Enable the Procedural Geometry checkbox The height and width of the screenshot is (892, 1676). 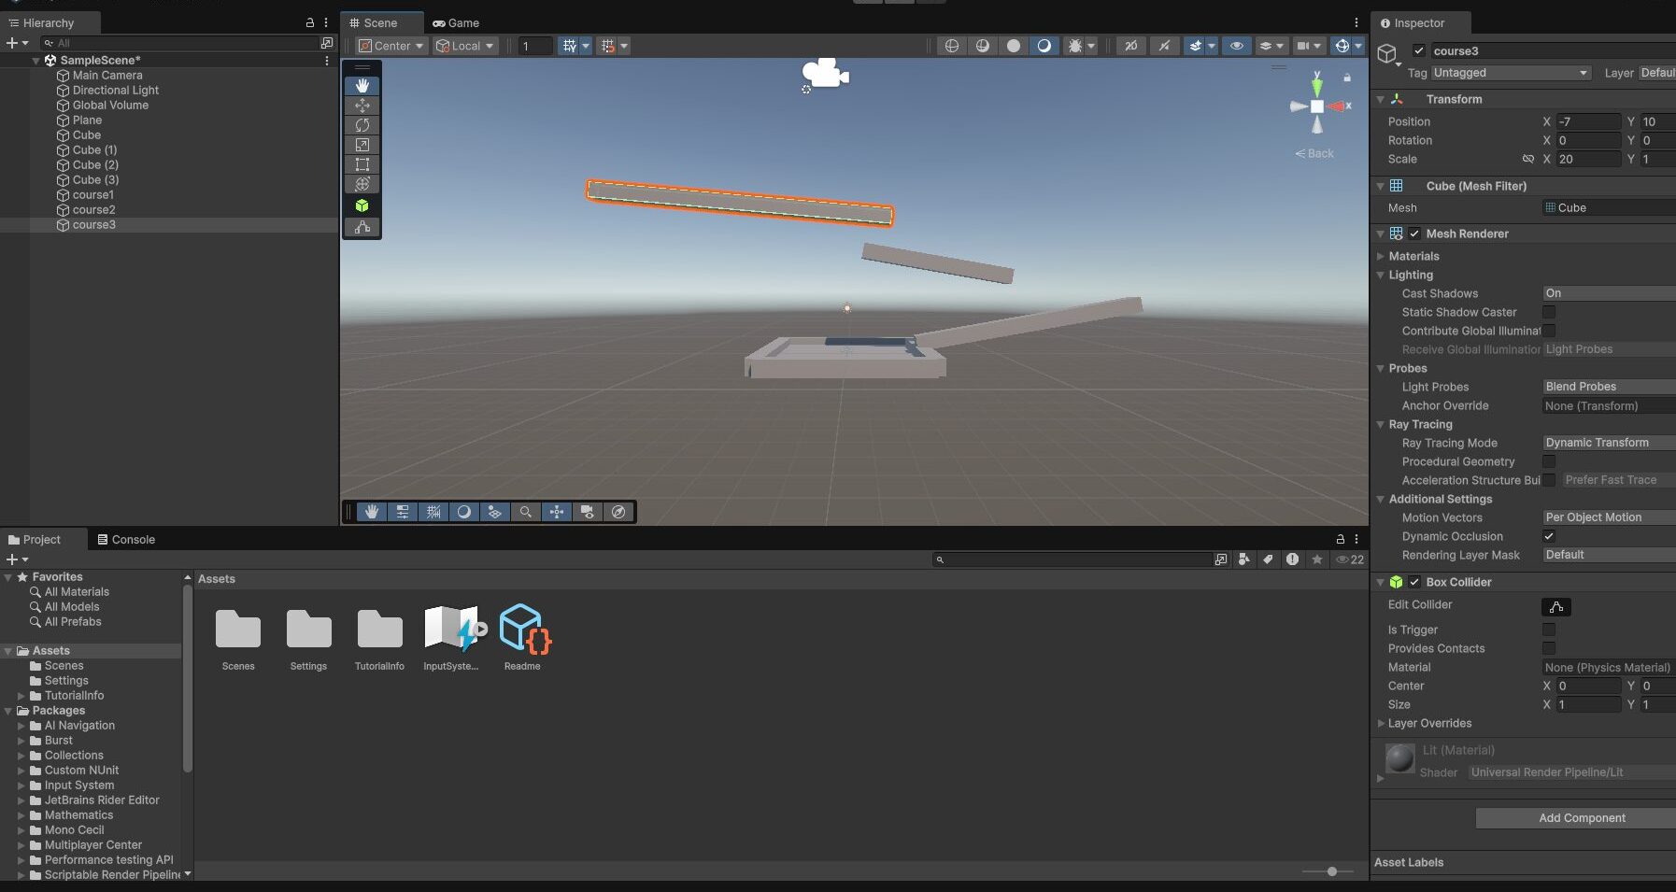pyautogui.click(x=1549, y=461)
